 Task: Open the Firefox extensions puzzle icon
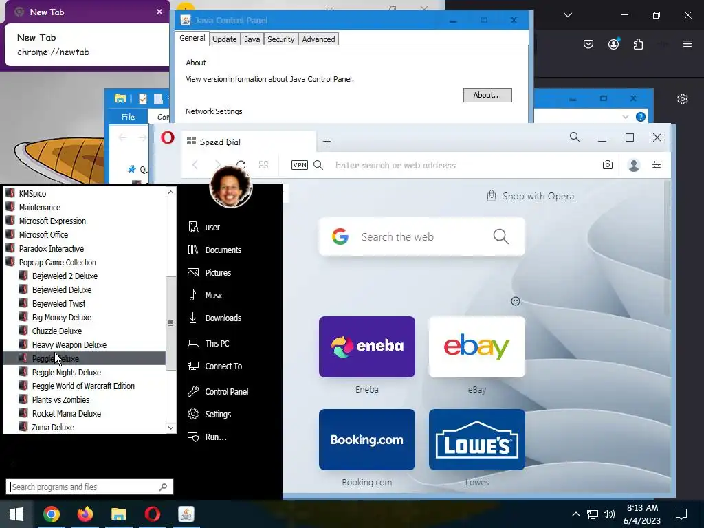click(638, 44)
